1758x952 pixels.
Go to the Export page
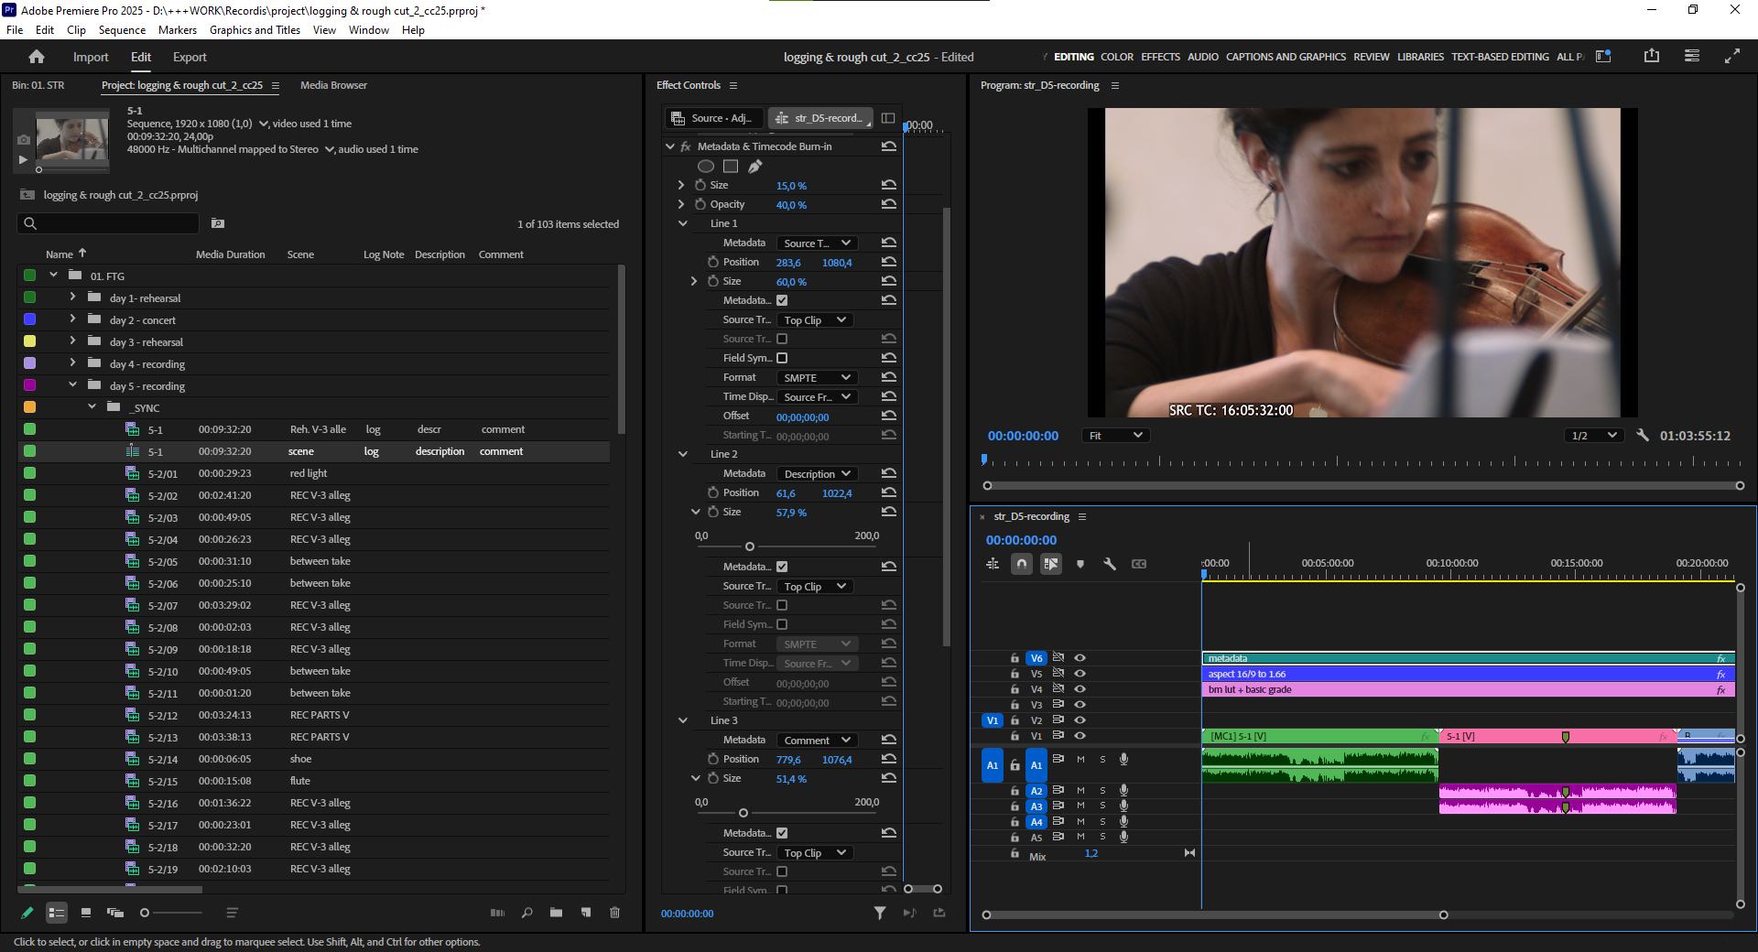point(190,57)
